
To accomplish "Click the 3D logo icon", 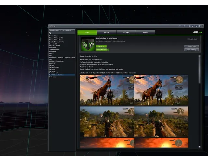I will coord(196,32).
